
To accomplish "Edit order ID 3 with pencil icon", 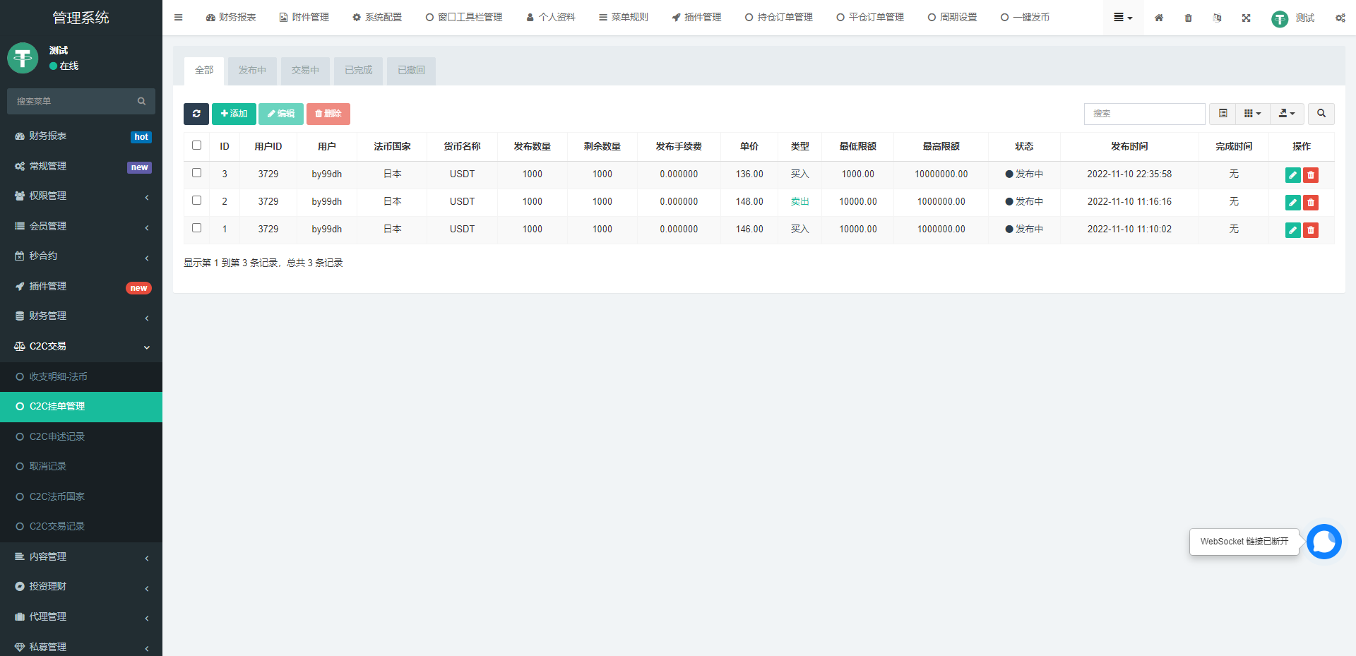I will 1293,175.
